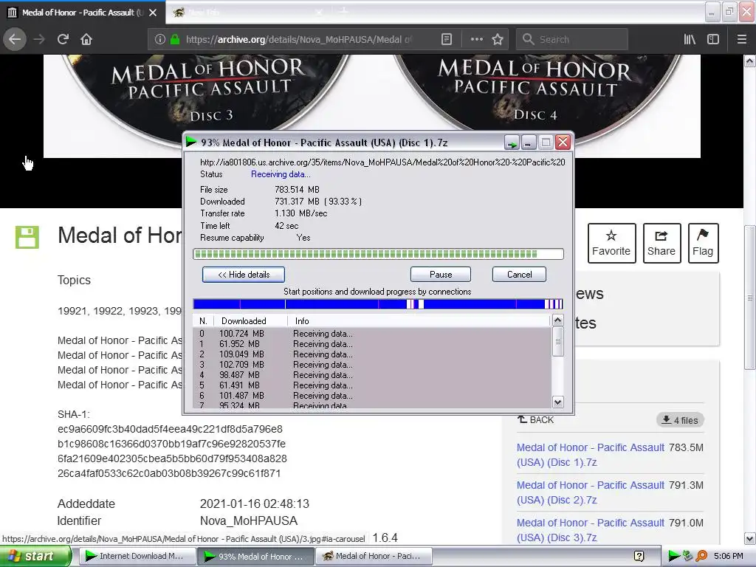This screenshot has width=756, height=567.
Task: Flag this archive item
Action: click(703, 243)
